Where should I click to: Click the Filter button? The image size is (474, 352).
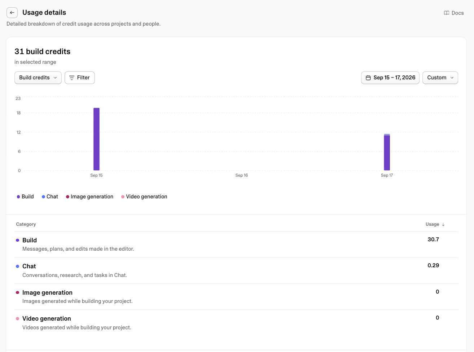(x=80, y=78)
